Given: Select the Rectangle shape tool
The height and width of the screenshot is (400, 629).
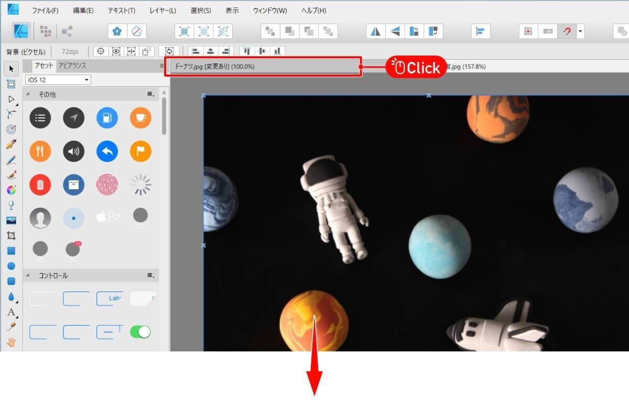Looking at the screenshot, I should click(x=11, y=251).
